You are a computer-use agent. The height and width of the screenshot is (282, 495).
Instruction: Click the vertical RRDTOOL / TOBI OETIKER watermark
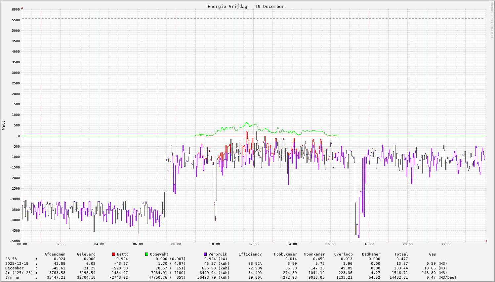pyautogui.click(x=492, y=20)
